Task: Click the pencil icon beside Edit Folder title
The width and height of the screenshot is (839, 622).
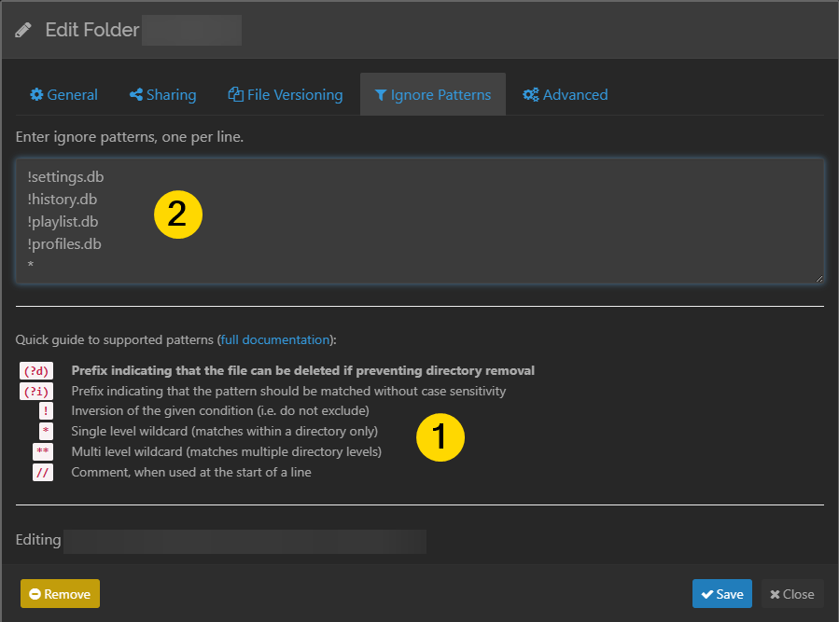Action: coord(23,30)
